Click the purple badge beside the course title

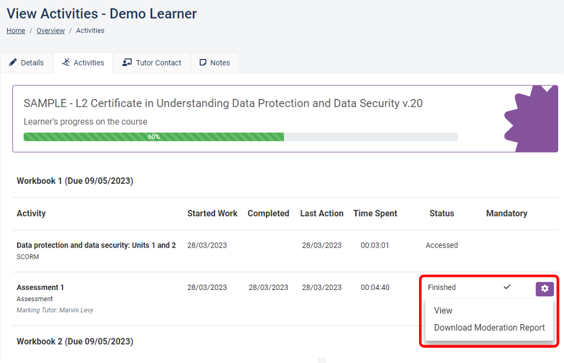click(x=531, y=118)
